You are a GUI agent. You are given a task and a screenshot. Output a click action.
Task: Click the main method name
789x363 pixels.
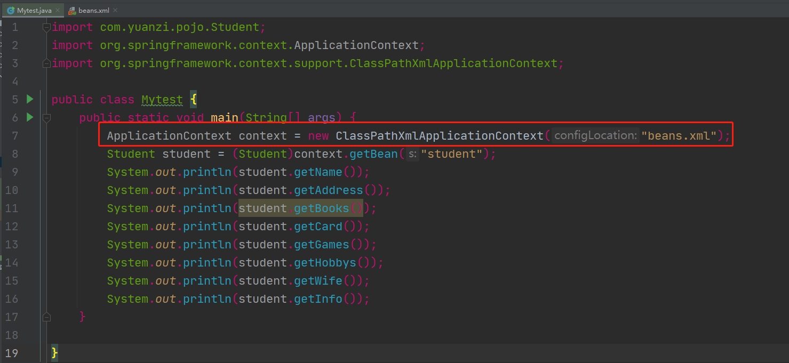(x=225, y=118)
